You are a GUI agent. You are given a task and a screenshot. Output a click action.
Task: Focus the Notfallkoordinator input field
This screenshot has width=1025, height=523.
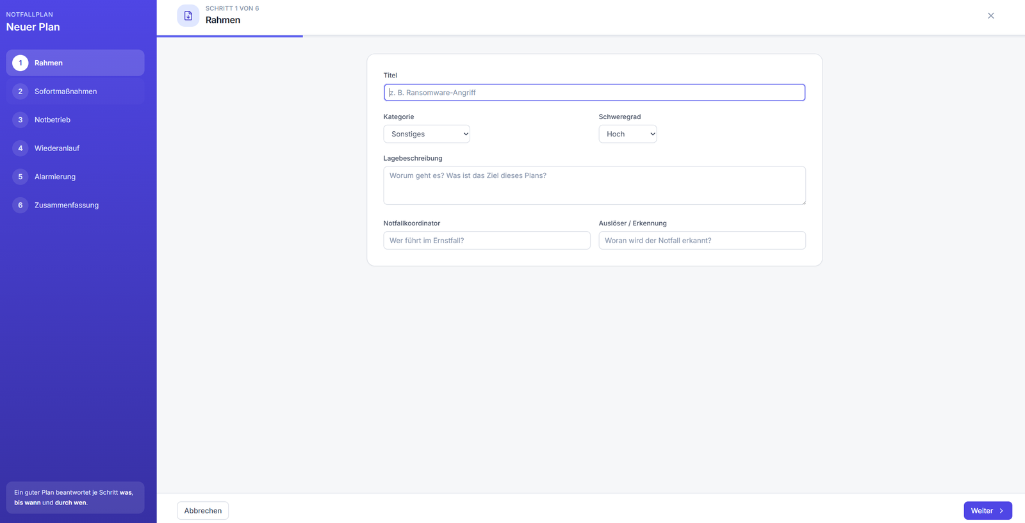(x=487, y=241)
